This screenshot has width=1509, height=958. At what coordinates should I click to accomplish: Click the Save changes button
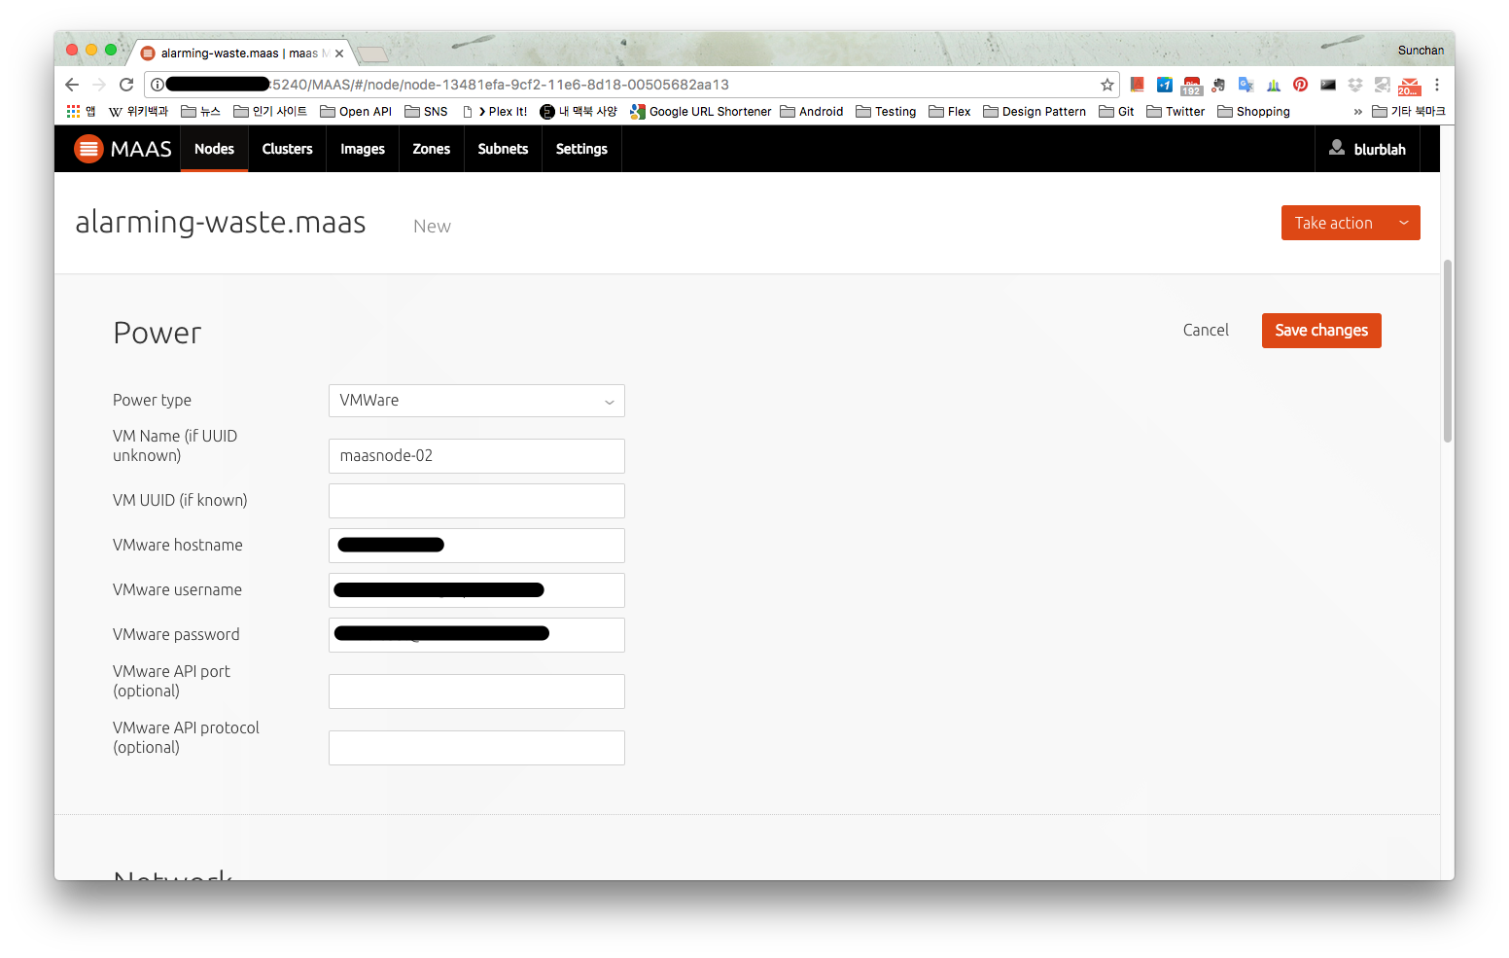(1321, 331)
